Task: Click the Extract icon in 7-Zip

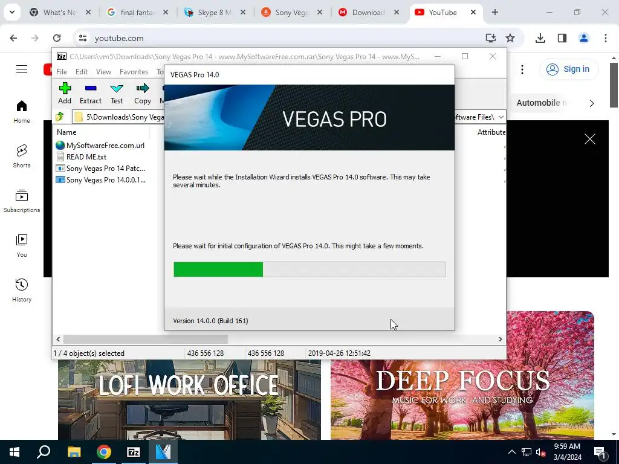Action: tap(91, 94)
